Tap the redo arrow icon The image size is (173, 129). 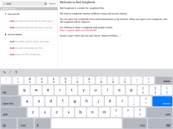click(10, 72)
